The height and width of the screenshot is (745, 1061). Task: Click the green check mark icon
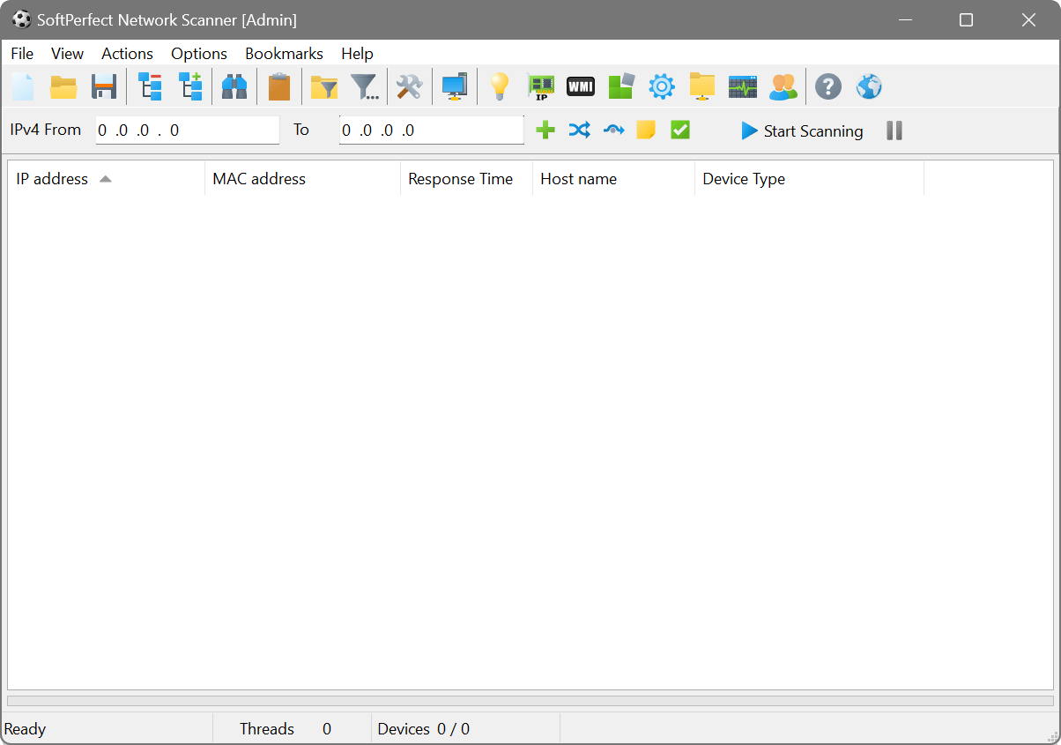[x=679, y=130]
